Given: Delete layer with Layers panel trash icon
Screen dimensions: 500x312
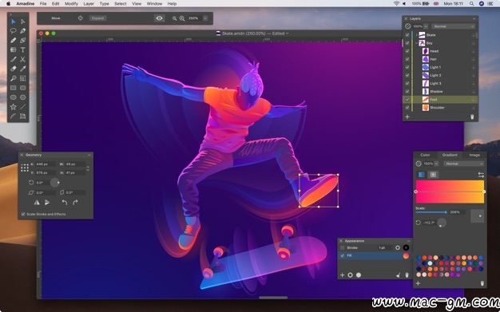Looking at the screenshot, I should pos(472,117).
